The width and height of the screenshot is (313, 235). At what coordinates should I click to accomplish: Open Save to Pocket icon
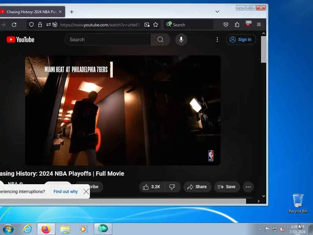click(x=226, y=24)
